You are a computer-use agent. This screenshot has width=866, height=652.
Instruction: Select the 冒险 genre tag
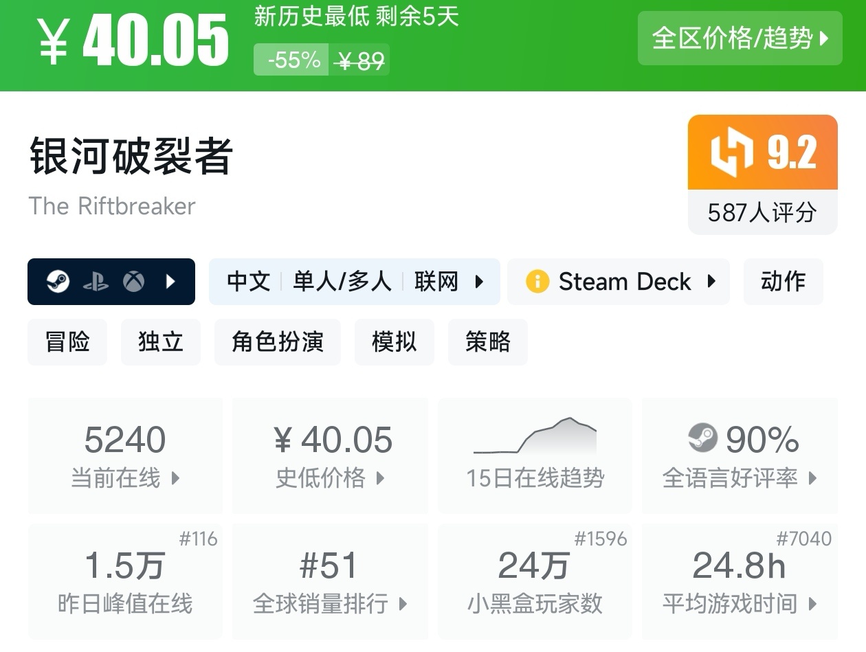tap(67, 341)
